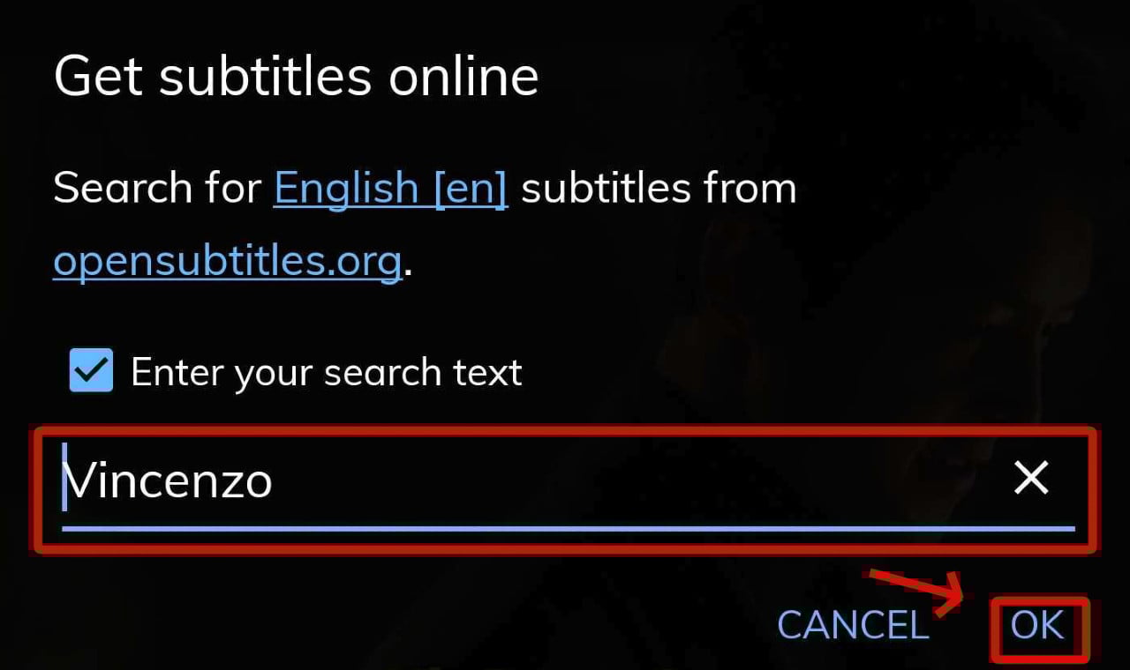Uncheck the Enter your search text checkbox
This screenshot has height=670, width=1130.
(91, 370)
